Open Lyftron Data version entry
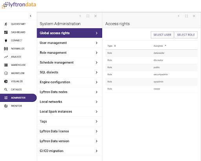The image size is (201, 161). click(x=69, y=141)
